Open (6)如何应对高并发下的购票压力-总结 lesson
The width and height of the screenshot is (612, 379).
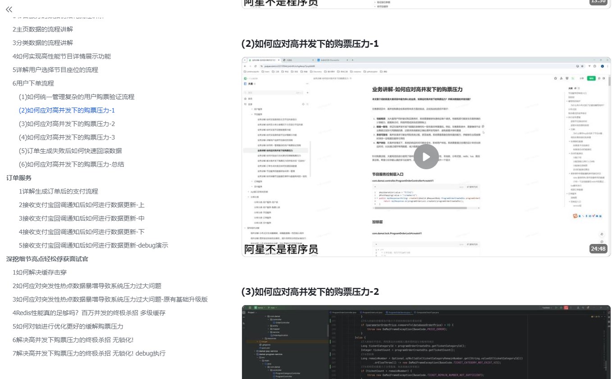[x=72, y=164]
